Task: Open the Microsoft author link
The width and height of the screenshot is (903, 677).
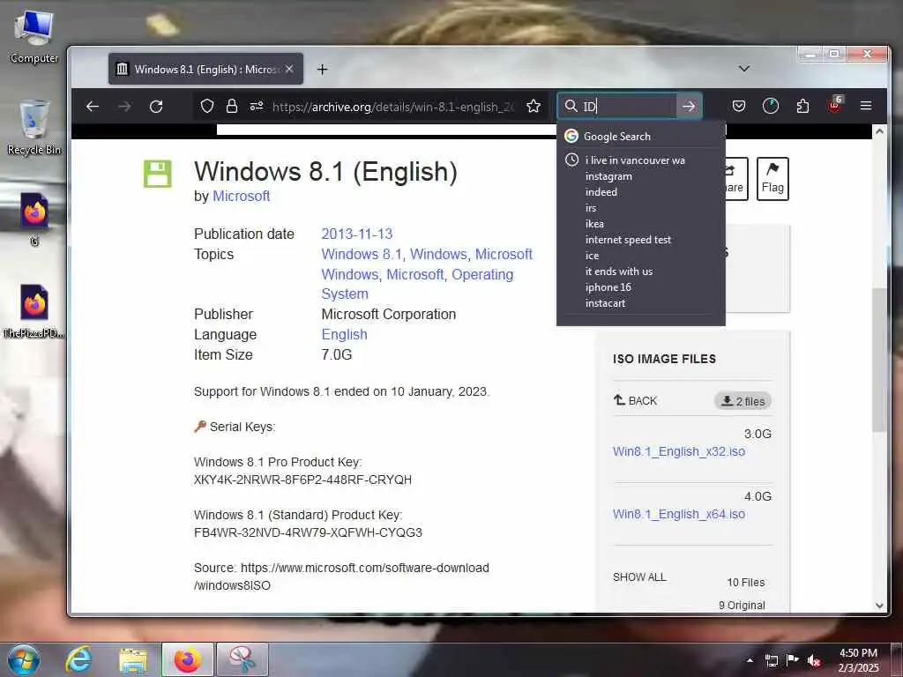Action: [242, 197]
